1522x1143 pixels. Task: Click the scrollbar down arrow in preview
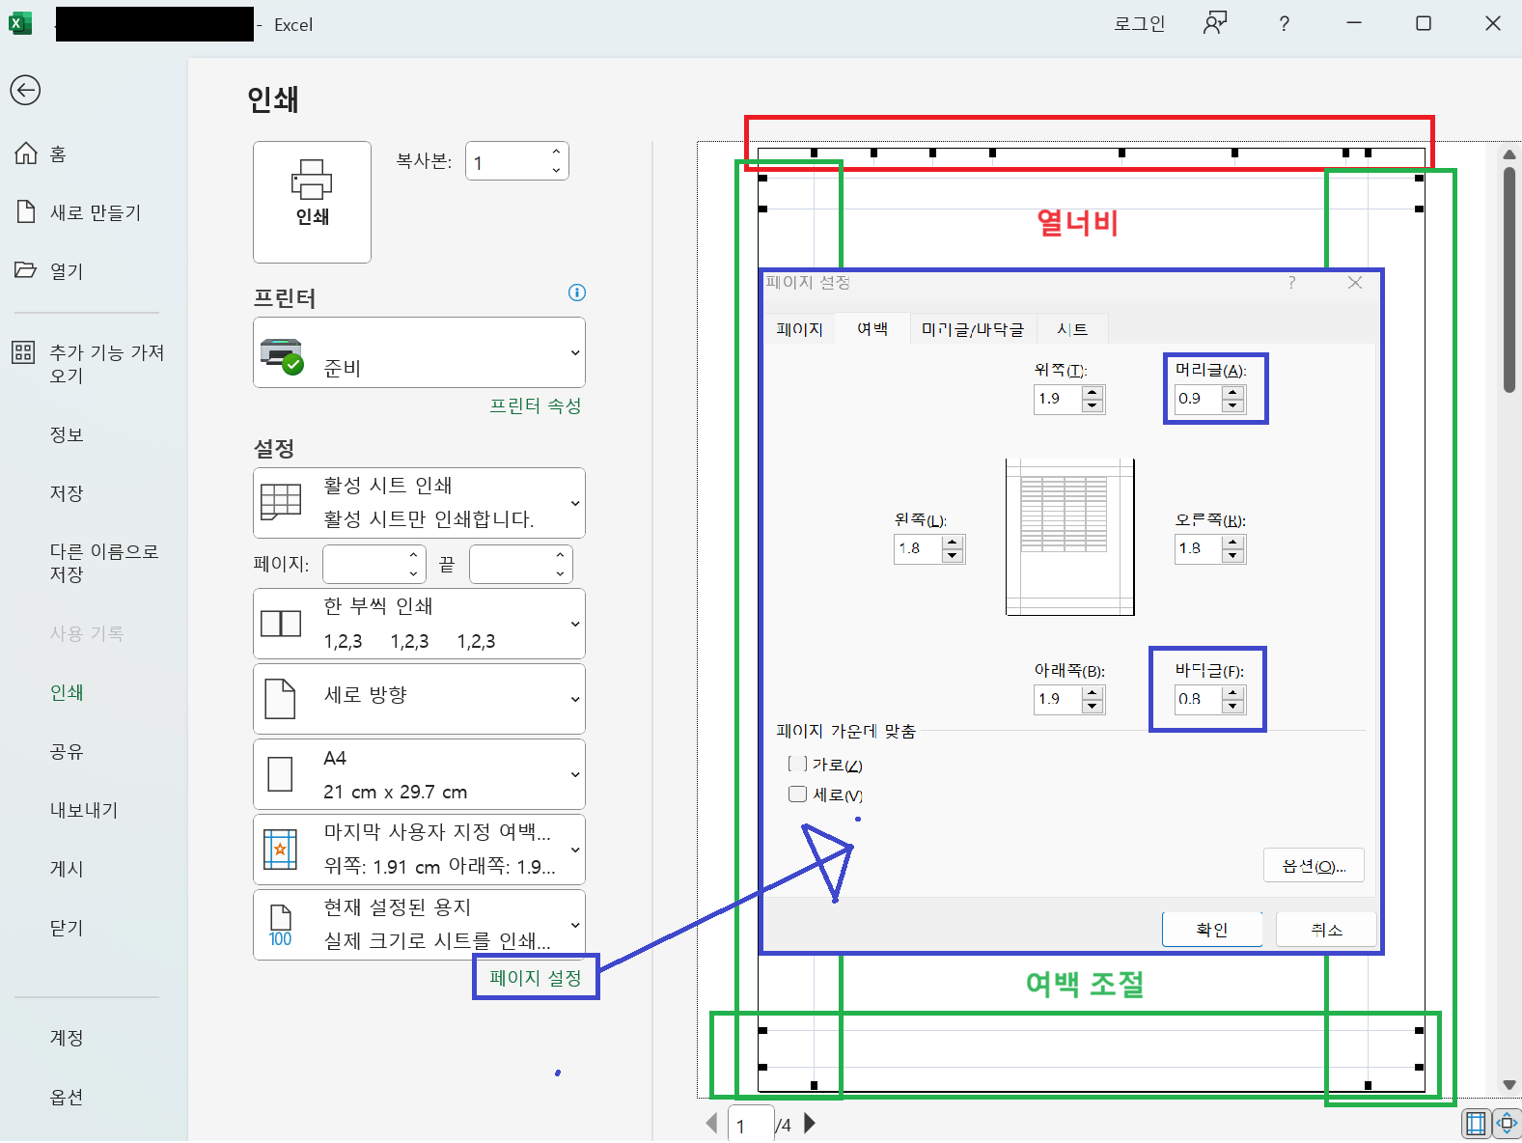point(1509,1085)
